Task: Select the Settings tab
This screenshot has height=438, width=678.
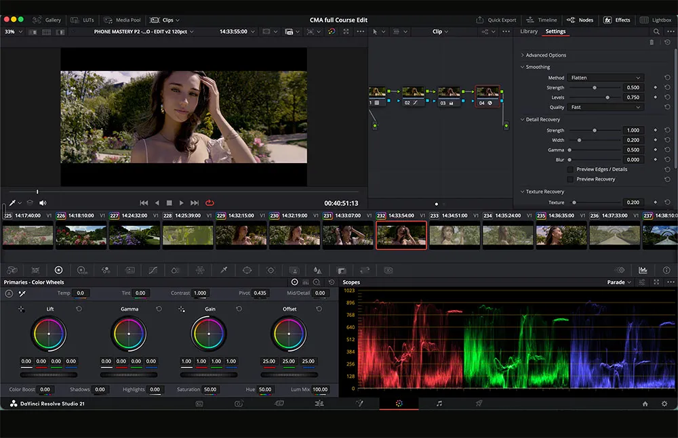Action: point(555,32)
